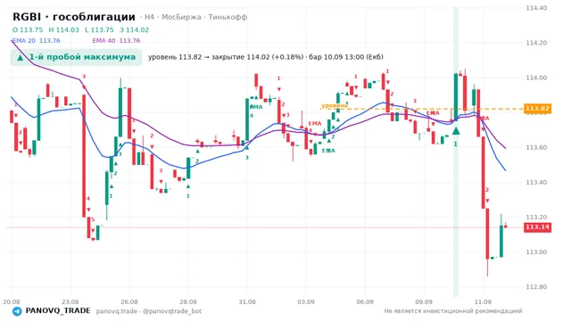Click the triangle icon in the breakout badge
This screenshot has width=571, height=321.
(x=21, y=57)
